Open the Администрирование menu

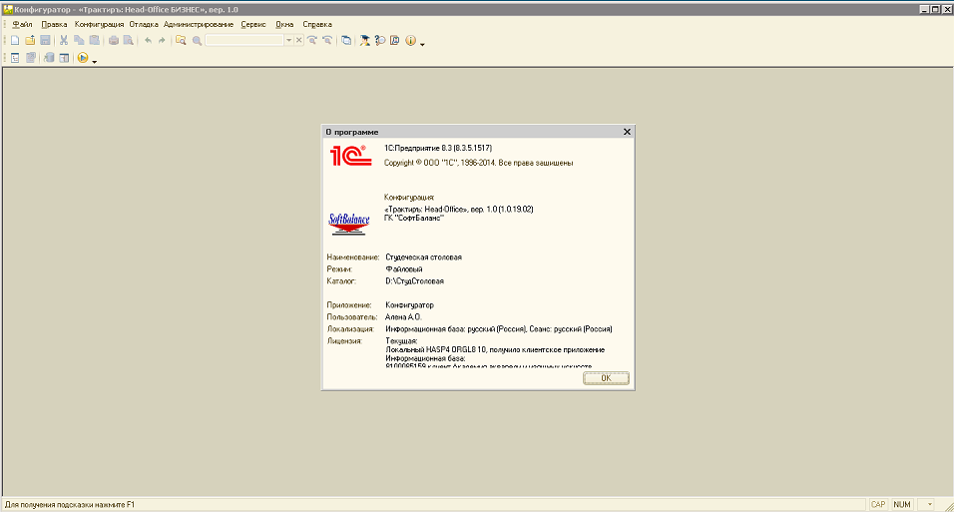point(199,24)
